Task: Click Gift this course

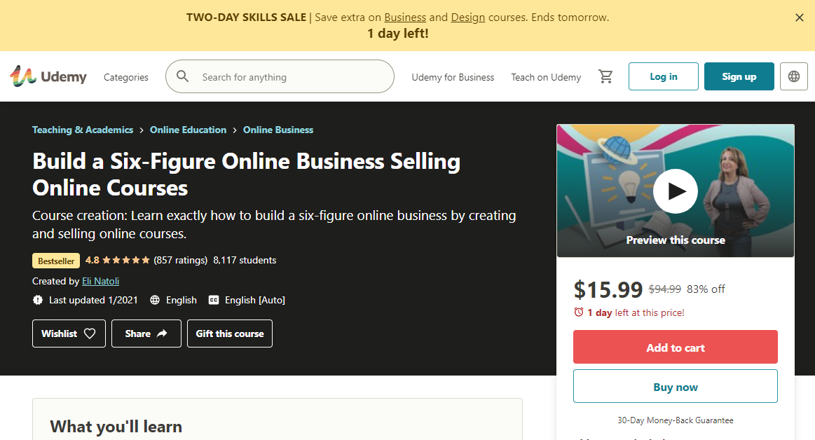Action: point(230,334)
